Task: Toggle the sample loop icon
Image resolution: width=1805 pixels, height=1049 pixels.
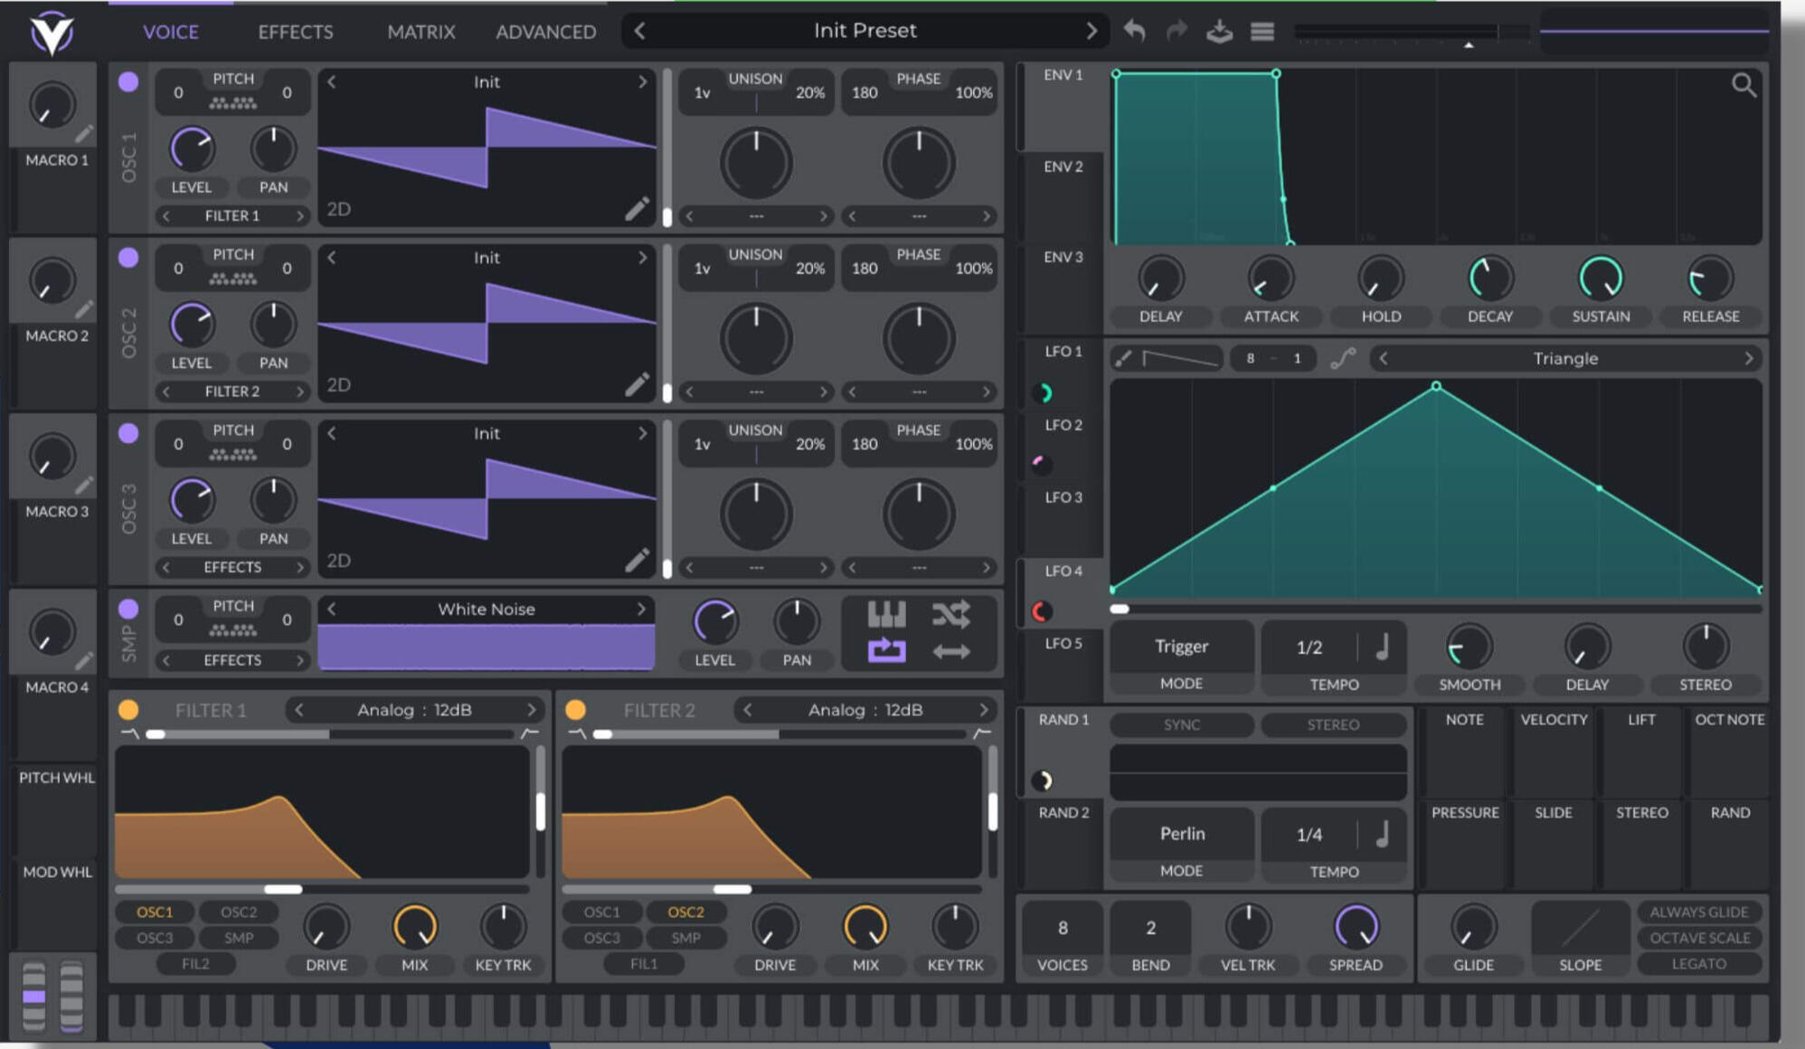Action: [x=886, y=650]
